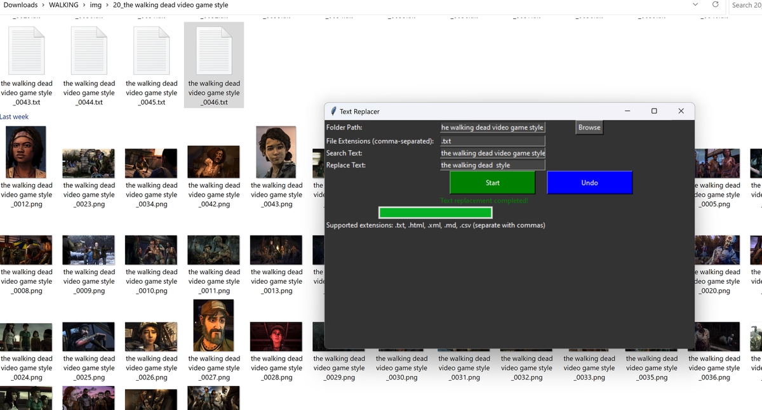Screen dimensions: 762x410
Task: Click the Explorer search box
Action: pos(745,5)
